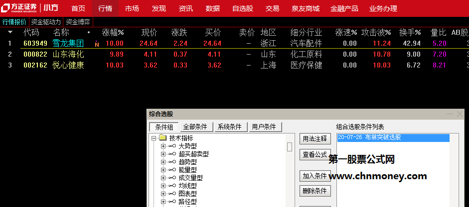Click the tree panel scrollbar thumb
The height and width of the screenshot is (207, 469).
(290, 147)
